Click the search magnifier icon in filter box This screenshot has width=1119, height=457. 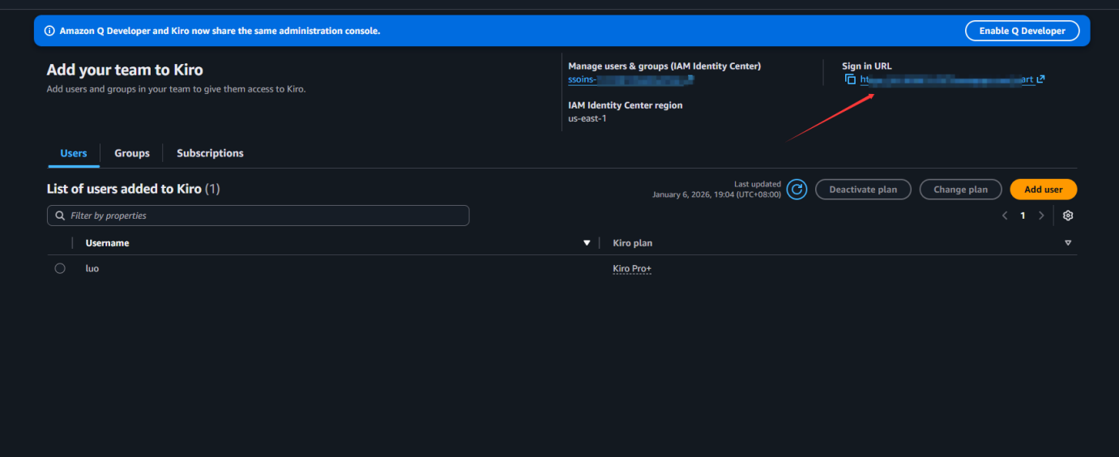(x=60, y=216)
